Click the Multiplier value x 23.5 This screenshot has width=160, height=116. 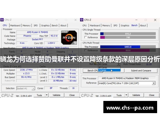(x=26, y=73)
